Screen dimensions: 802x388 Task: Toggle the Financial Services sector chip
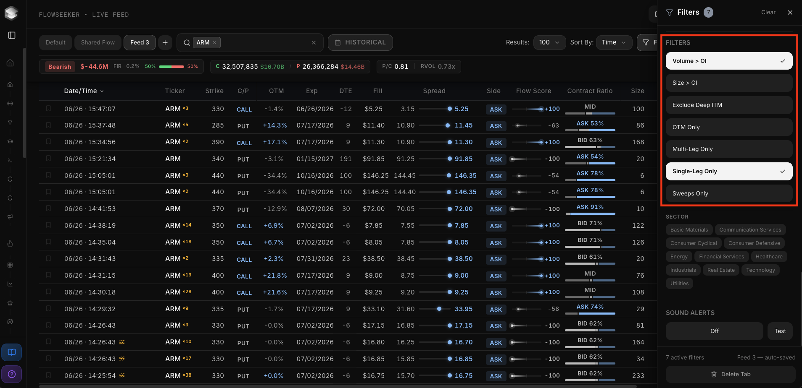click(x=721, y=257)
